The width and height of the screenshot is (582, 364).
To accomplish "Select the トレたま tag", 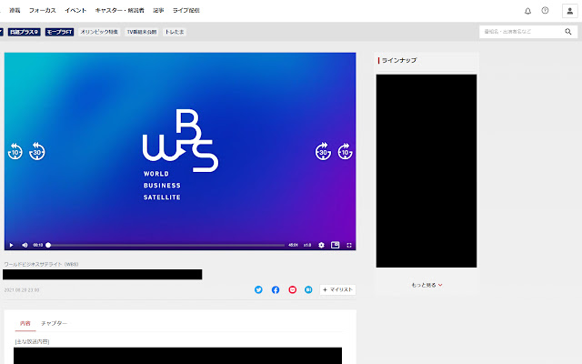I will pos(175,32).
